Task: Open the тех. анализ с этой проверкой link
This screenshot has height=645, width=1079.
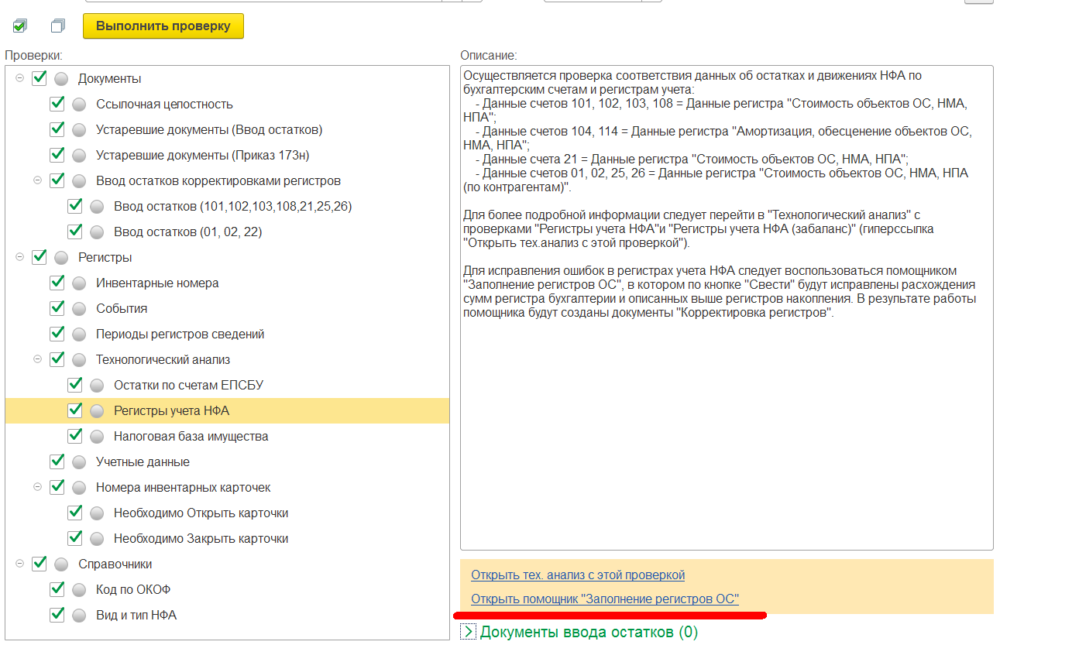Action: click(578, 575)
